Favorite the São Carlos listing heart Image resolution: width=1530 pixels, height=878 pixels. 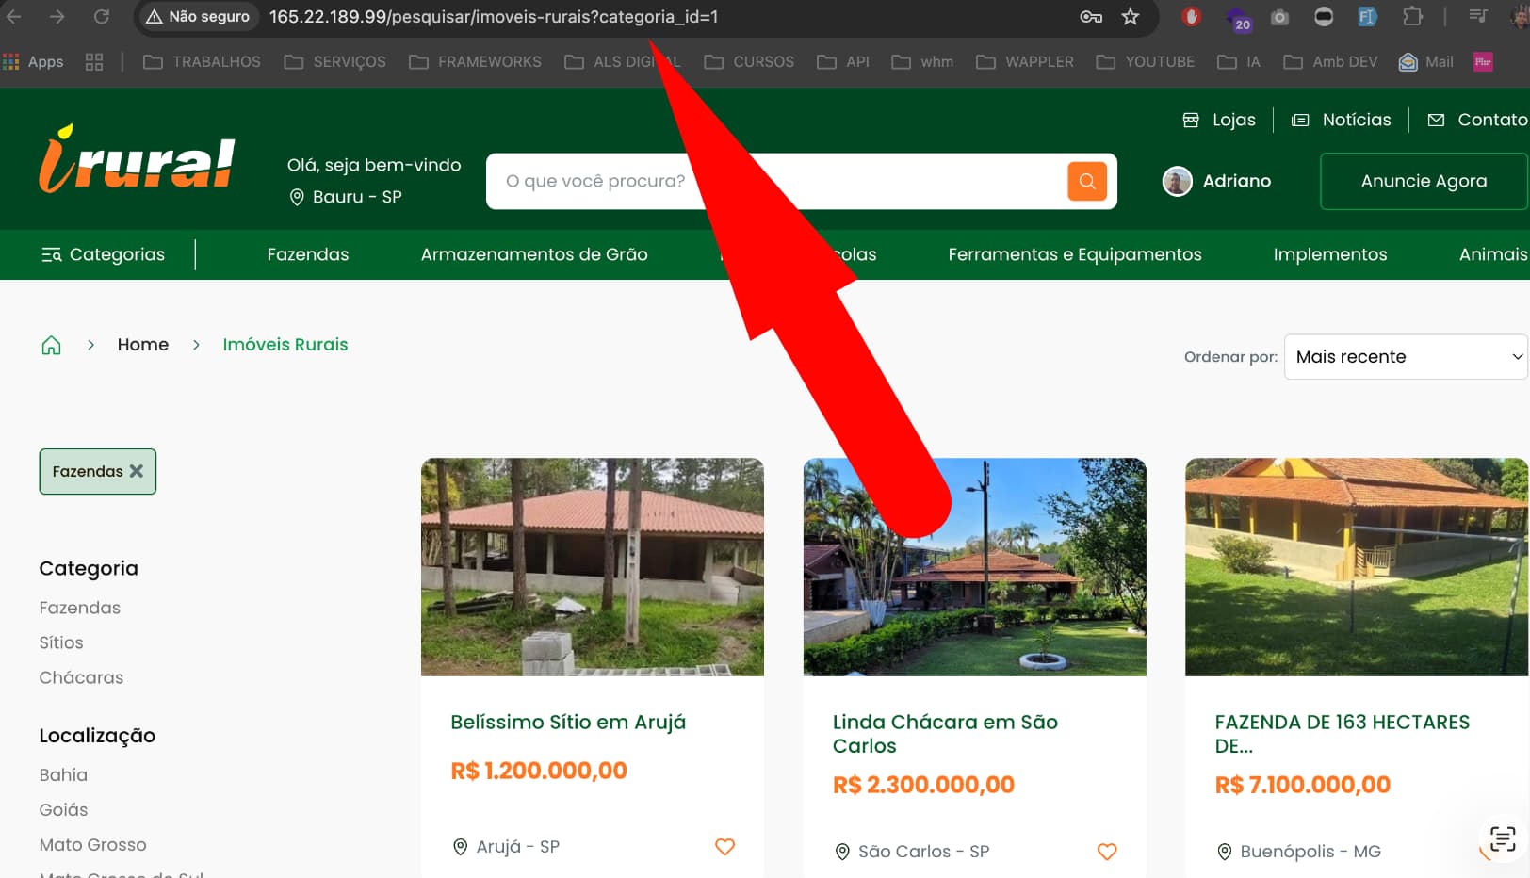click(1107, 851)
